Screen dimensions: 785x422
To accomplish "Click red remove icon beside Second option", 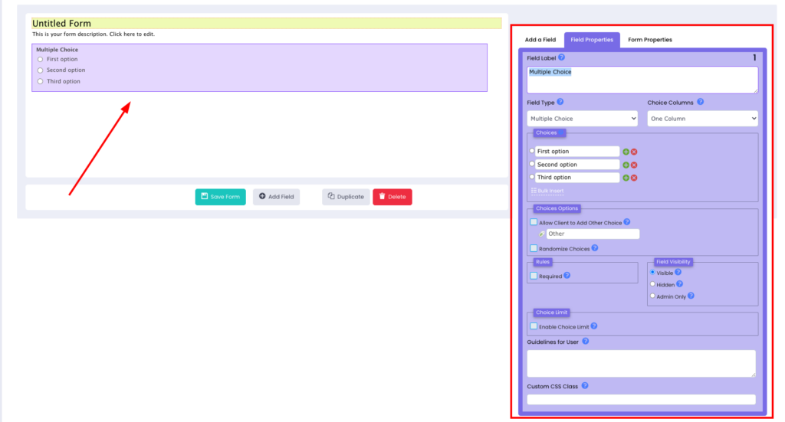I will pos(634,165).
